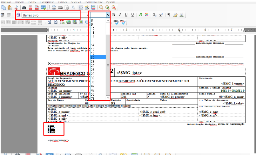Click the font size list scroll up arrow
Viewport: 256px width, 155px height.
[108, 21]
